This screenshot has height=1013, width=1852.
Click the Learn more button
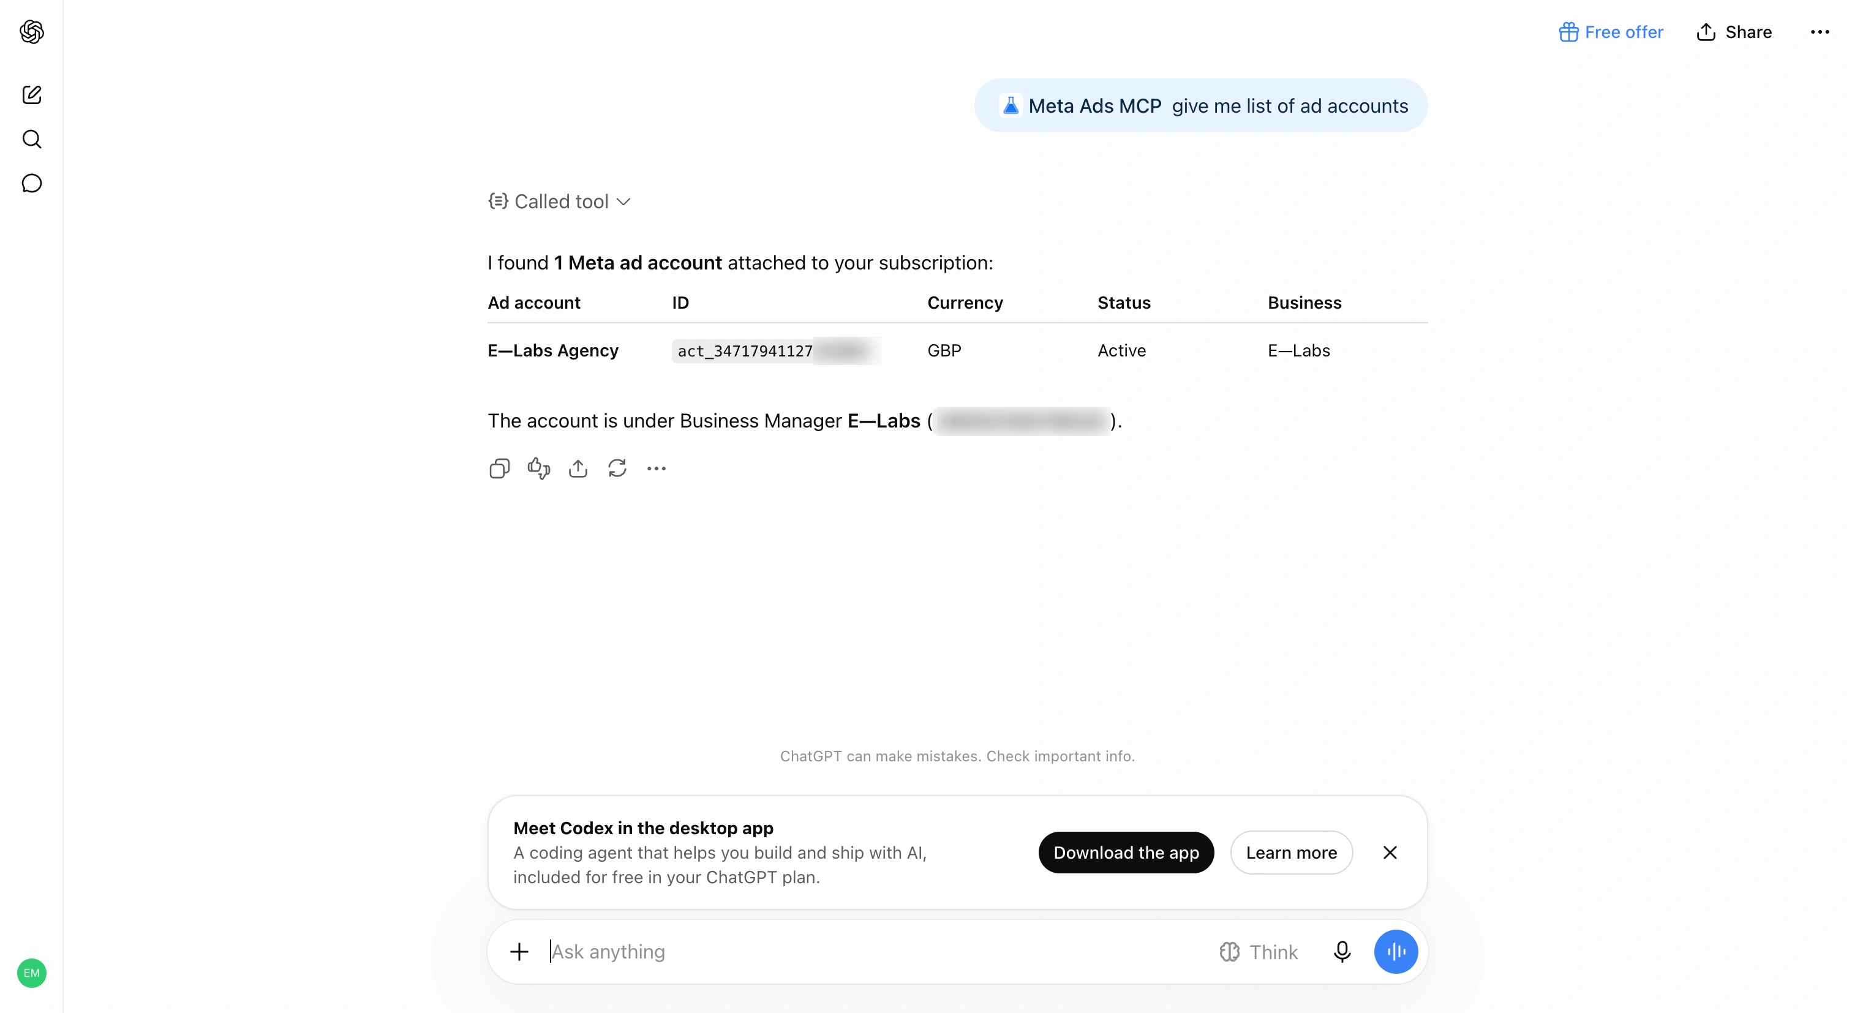1291,853
